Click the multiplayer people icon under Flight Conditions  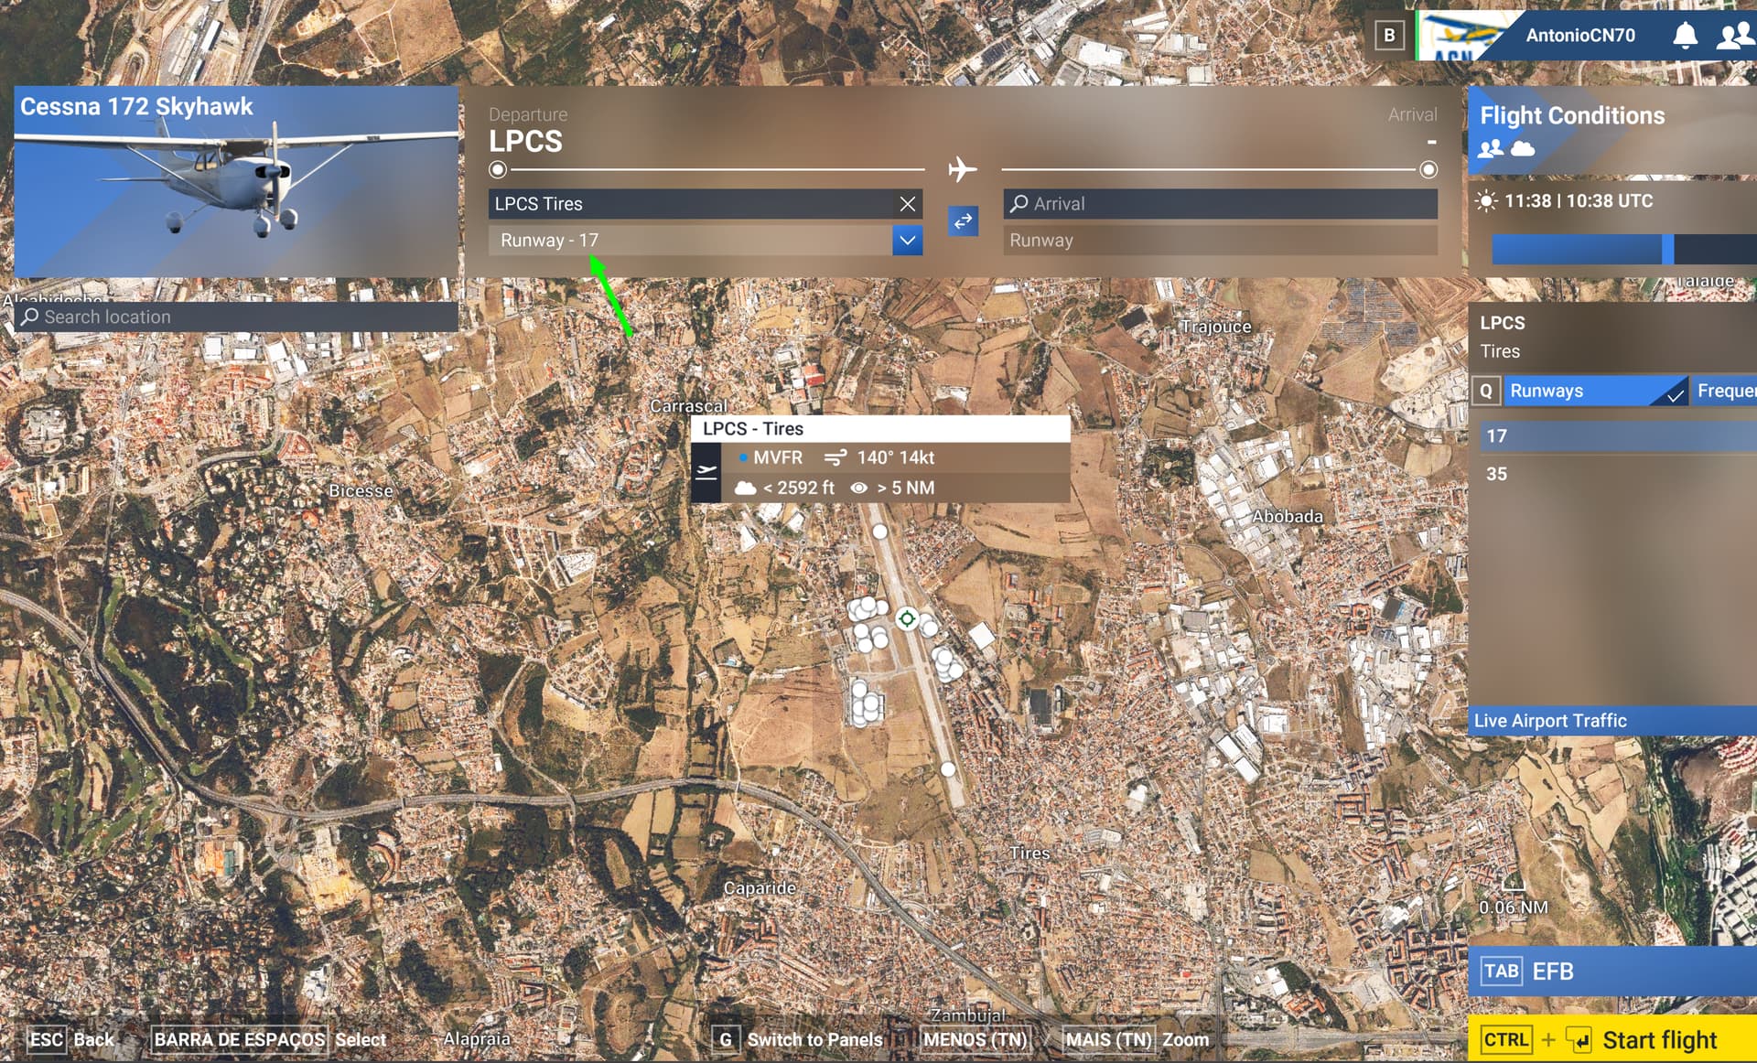click(x=1491, y=148)
